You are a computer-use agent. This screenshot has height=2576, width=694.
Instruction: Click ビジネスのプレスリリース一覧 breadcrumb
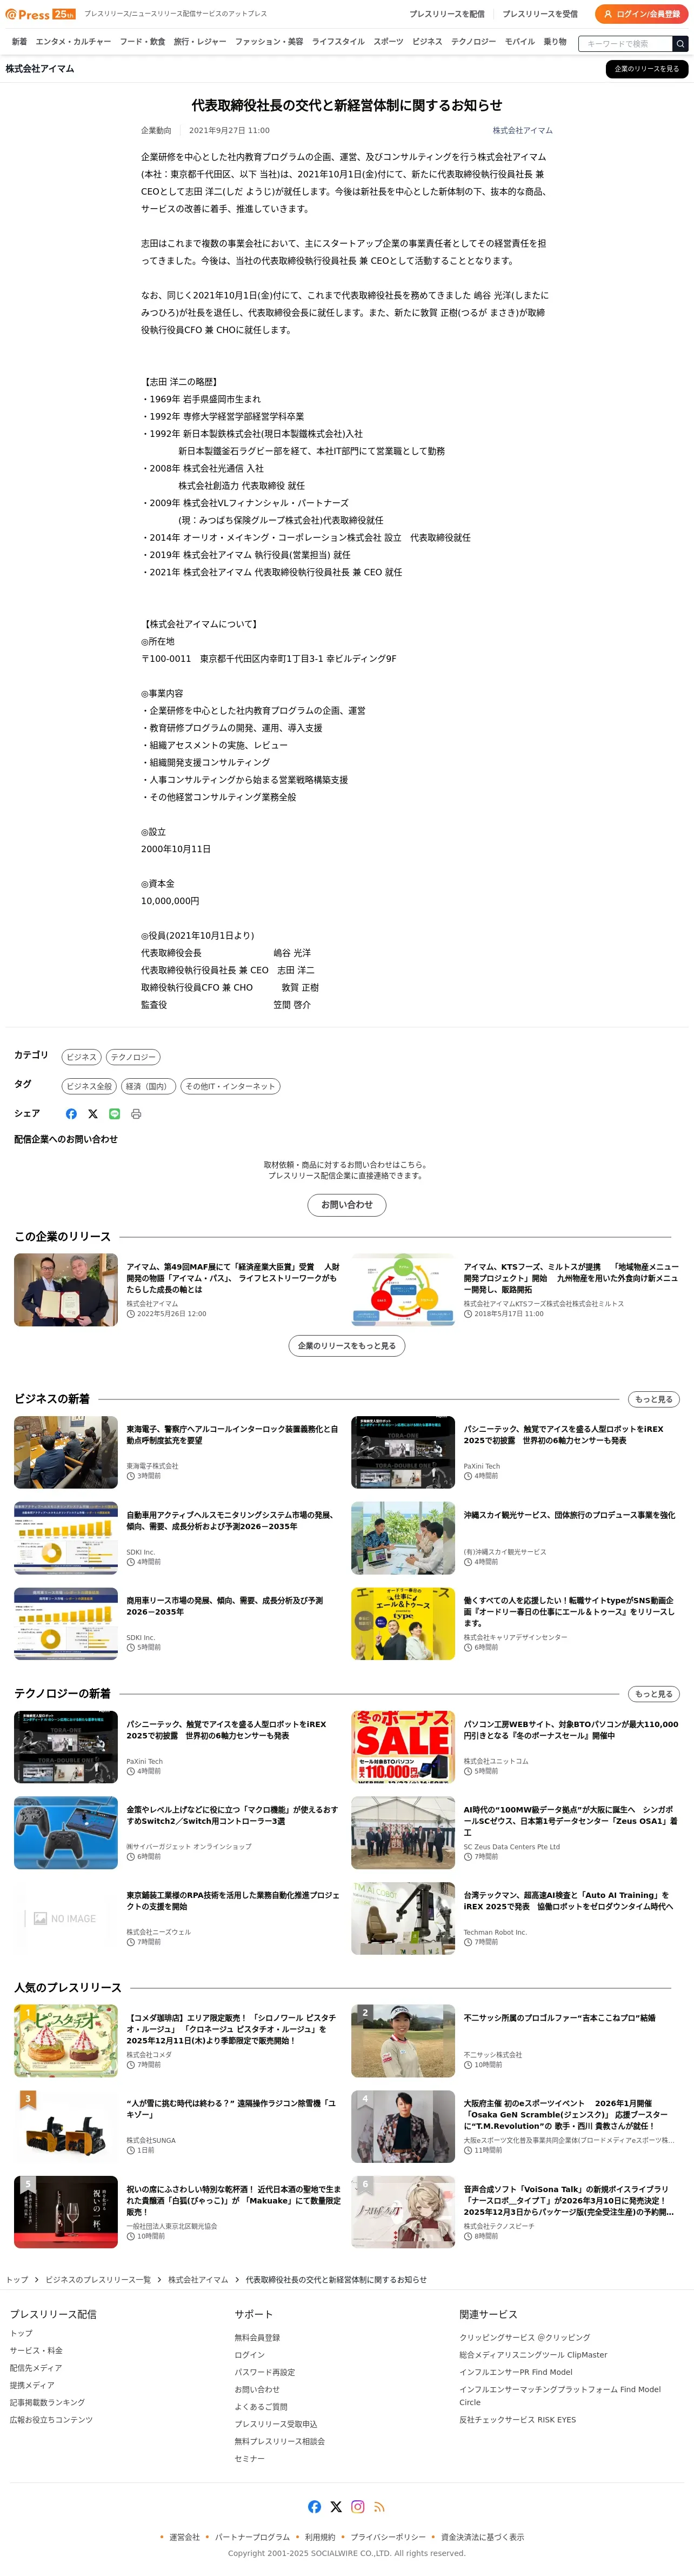[x=98, y=2280]
